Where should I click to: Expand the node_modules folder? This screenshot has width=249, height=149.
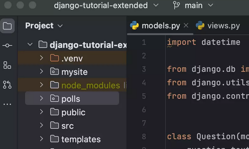coord(41,85)
